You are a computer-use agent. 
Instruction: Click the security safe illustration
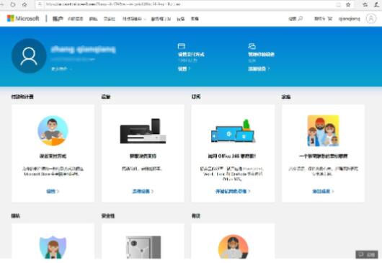143,247
